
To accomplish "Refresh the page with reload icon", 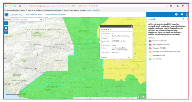I will click(15, 6).
